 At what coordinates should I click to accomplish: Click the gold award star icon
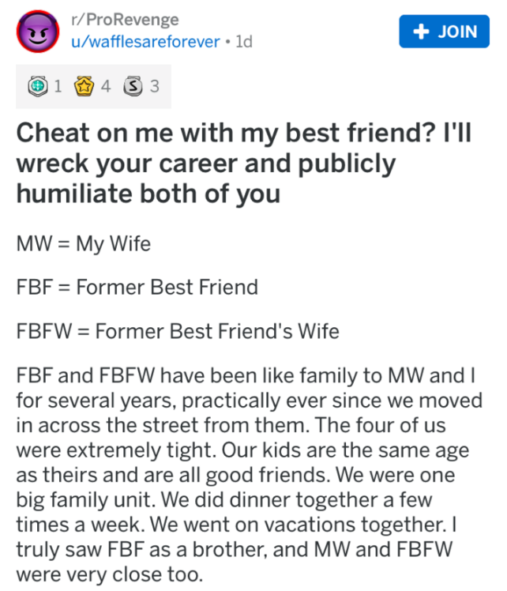(83, 85)
